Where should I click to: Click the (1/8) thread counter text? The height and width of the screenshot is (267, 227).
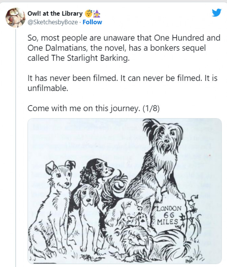151,108
